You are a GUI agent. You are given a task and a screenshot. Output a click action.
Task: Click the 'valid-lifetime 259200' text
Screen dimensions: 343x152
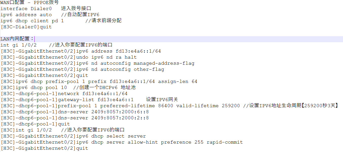coord(208,106)
